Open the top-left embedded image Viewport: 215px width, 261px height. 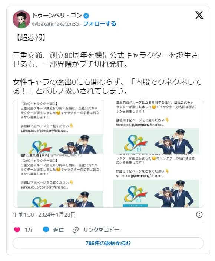point(60,127)
